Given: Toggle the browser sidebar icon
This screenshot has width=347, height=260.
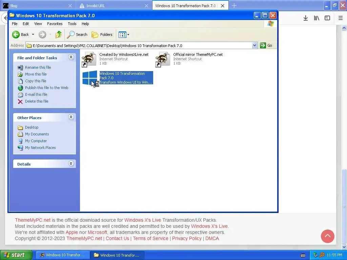Looking at the screenshot, I should click(327, 18).
